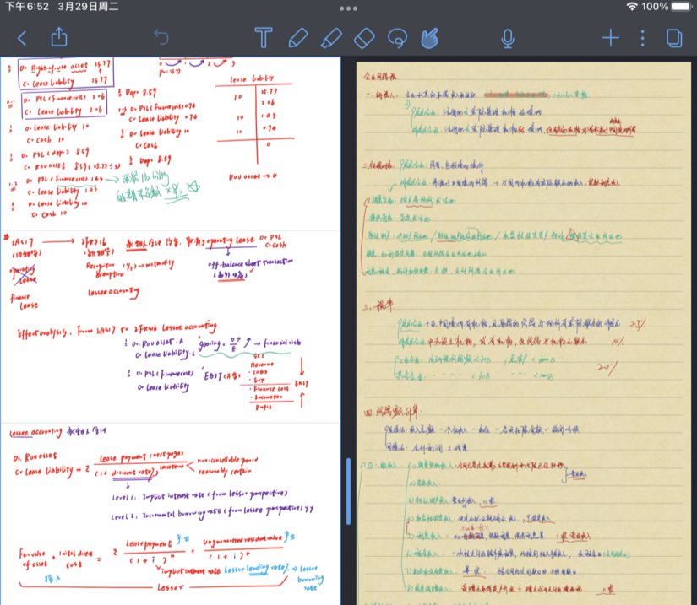Tap the date 3月29日周二
Image resolution: width=697 pixels, height=605 pixels.
[88, 6]
